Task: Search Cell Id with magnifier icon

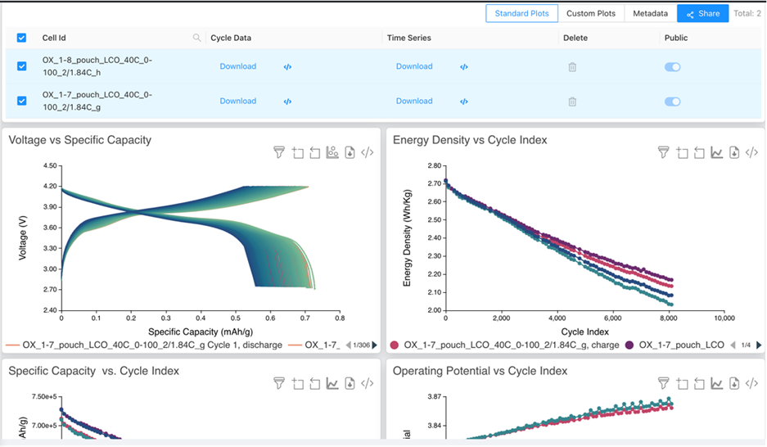Action: click(196, 38)
